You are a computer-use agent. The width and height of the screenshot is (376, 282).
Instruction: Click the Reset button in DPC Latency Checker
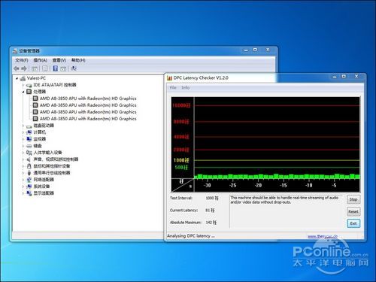[x=353, y=211]
